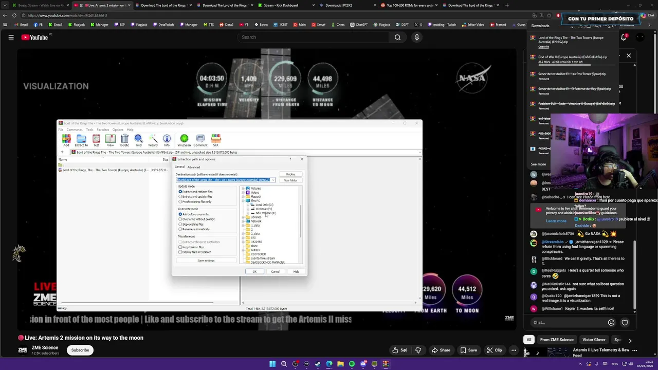Click the New folder button

290,180
